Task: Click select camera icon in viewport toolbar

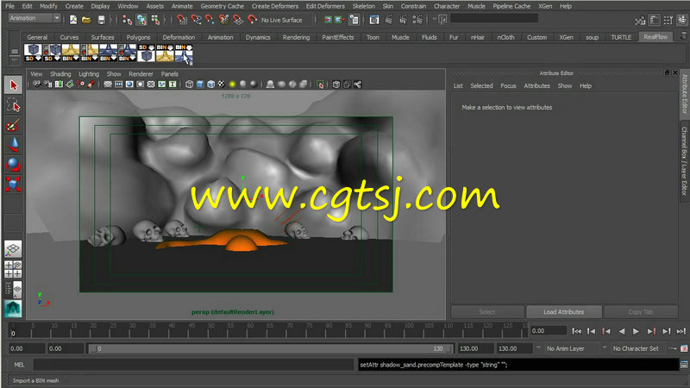Action: 37,84
